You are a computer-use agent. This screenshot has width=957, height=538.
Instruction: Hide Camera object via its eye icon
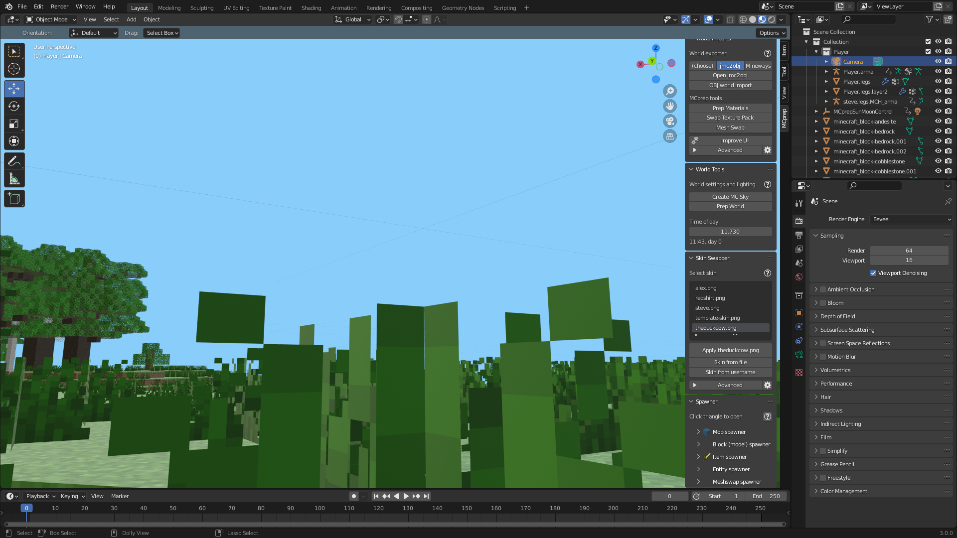[x=938, y=62]
